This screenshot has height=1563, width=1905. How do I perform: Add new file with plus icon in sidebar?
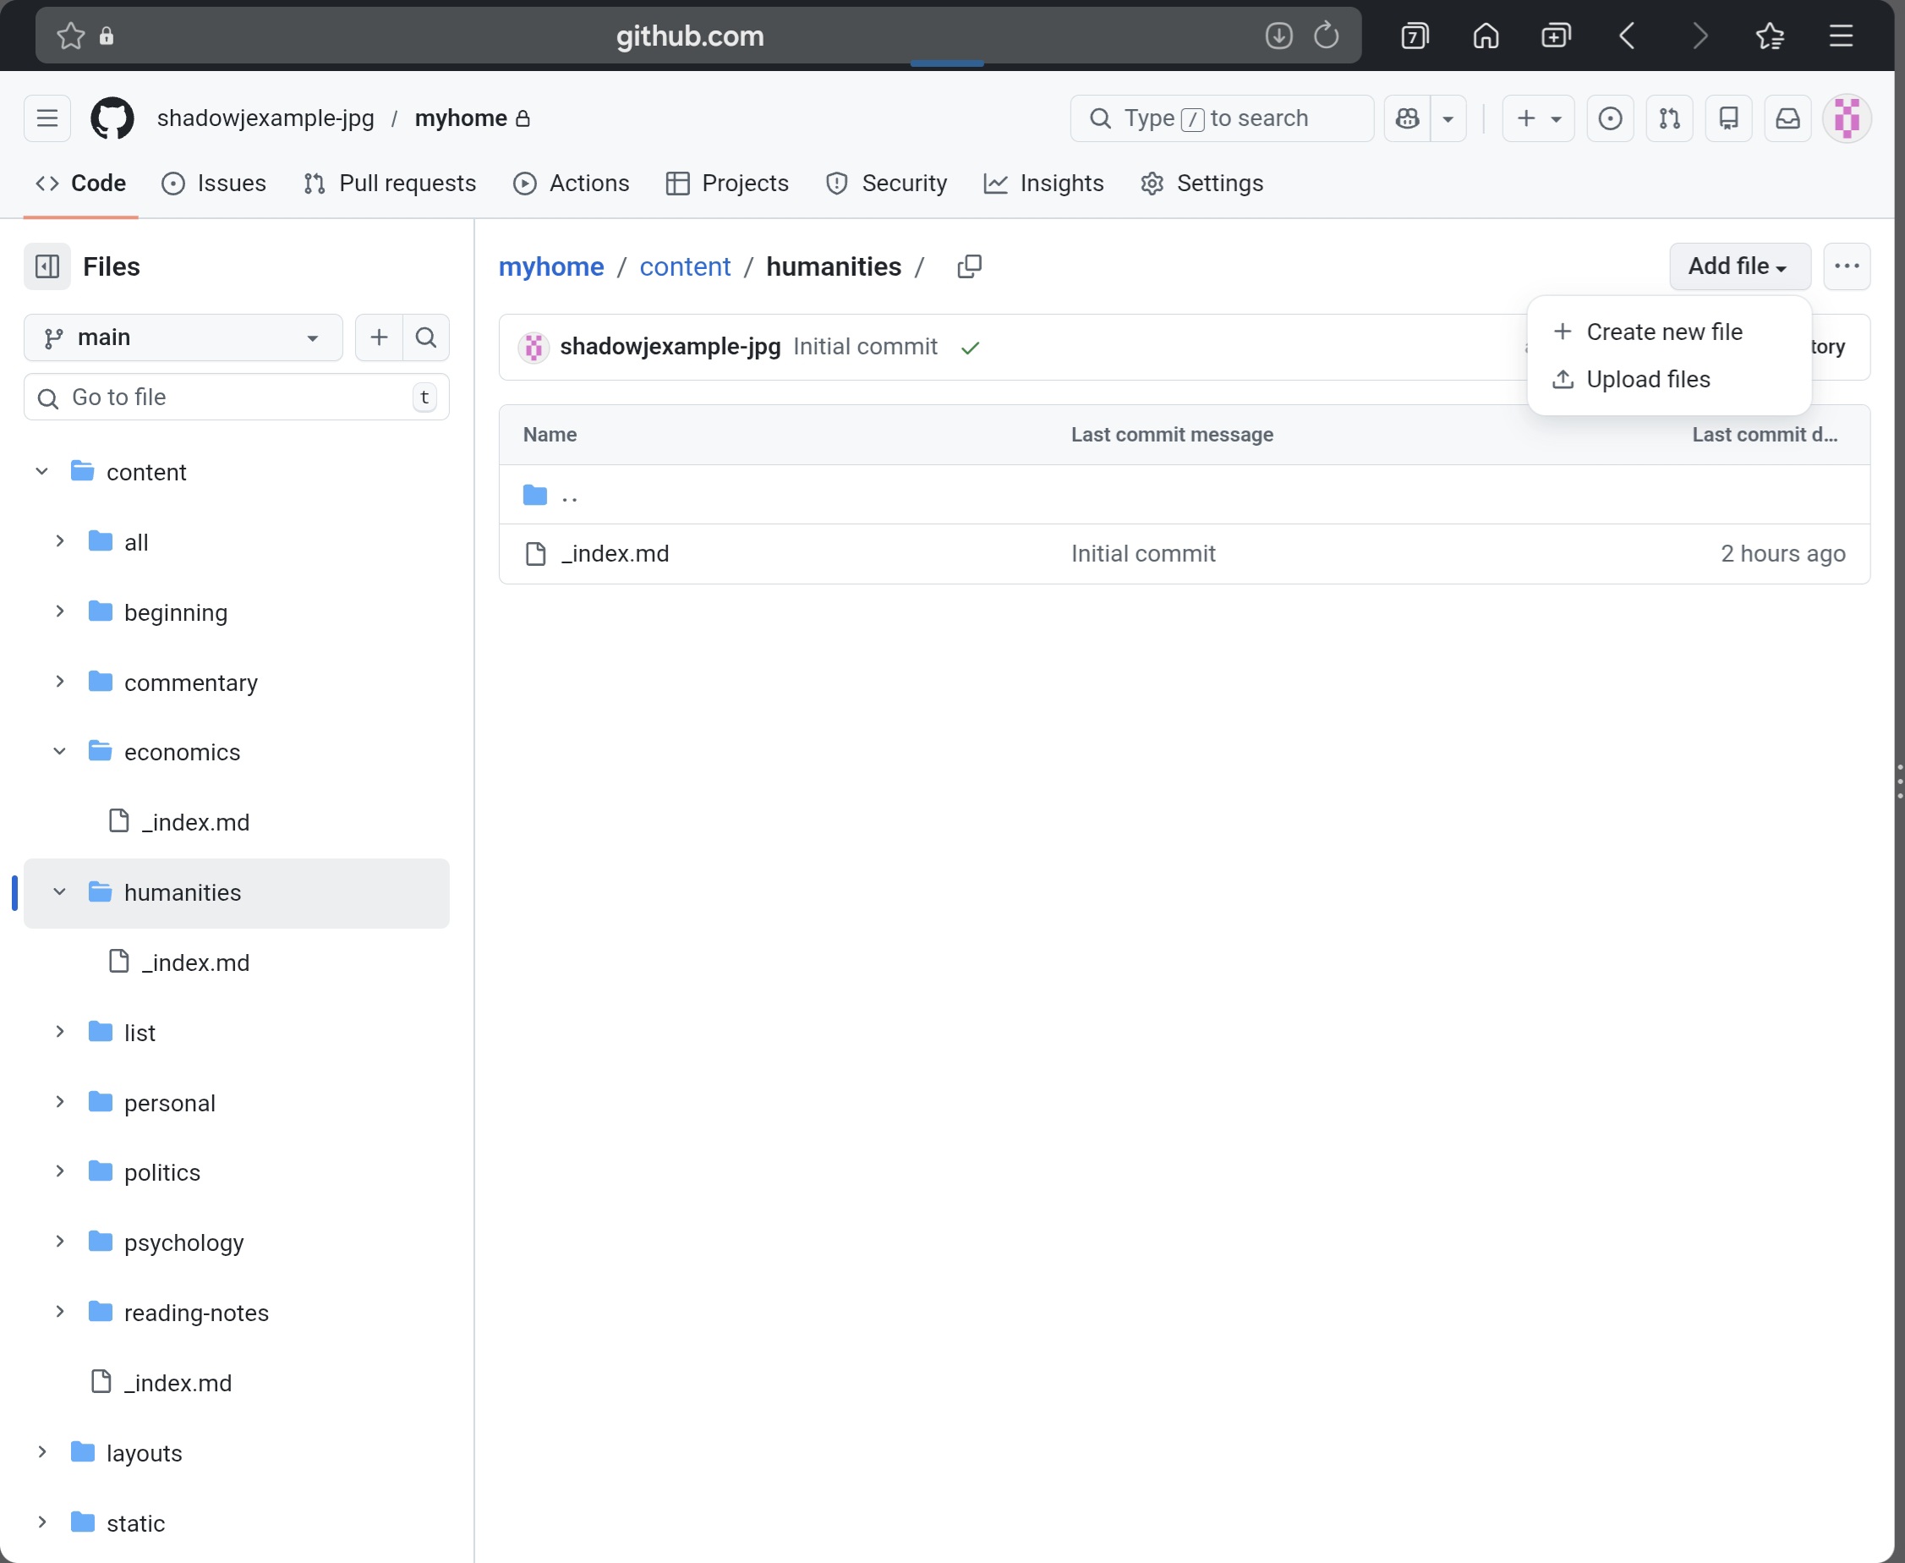(x=379, y=337)
